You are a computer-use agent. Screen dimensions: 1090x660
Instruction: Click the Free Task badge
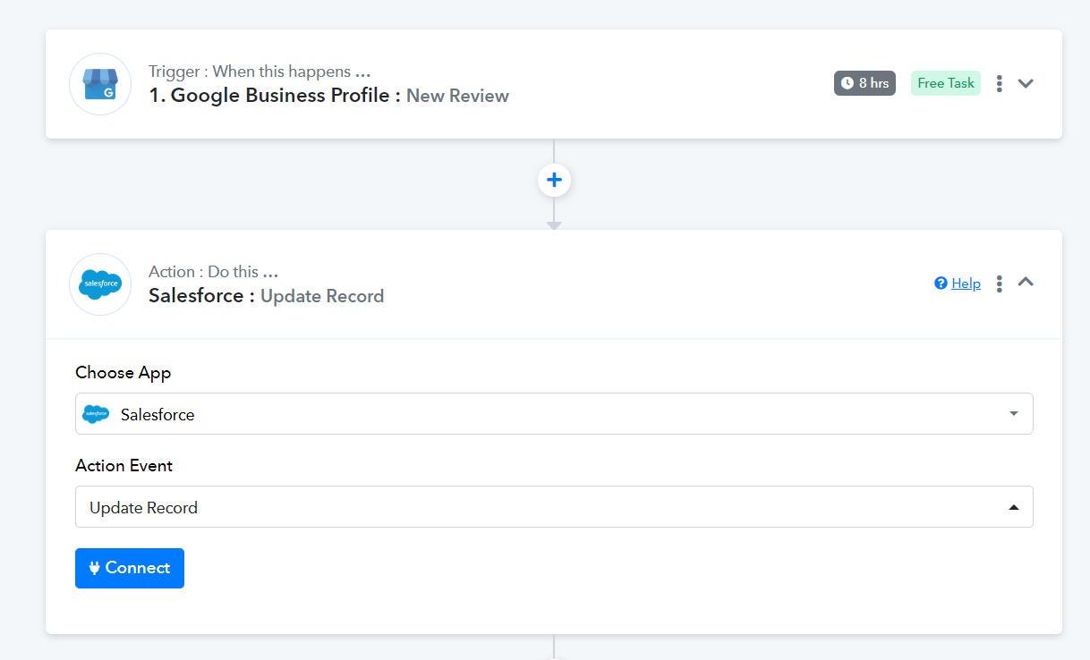[946, 83]
